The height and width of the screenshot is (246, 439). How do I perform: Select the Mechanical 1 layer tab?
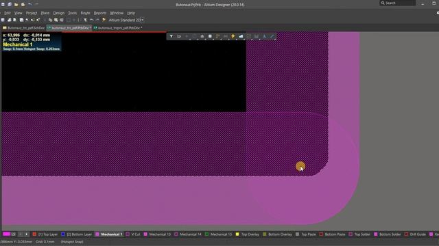[109, 234]
